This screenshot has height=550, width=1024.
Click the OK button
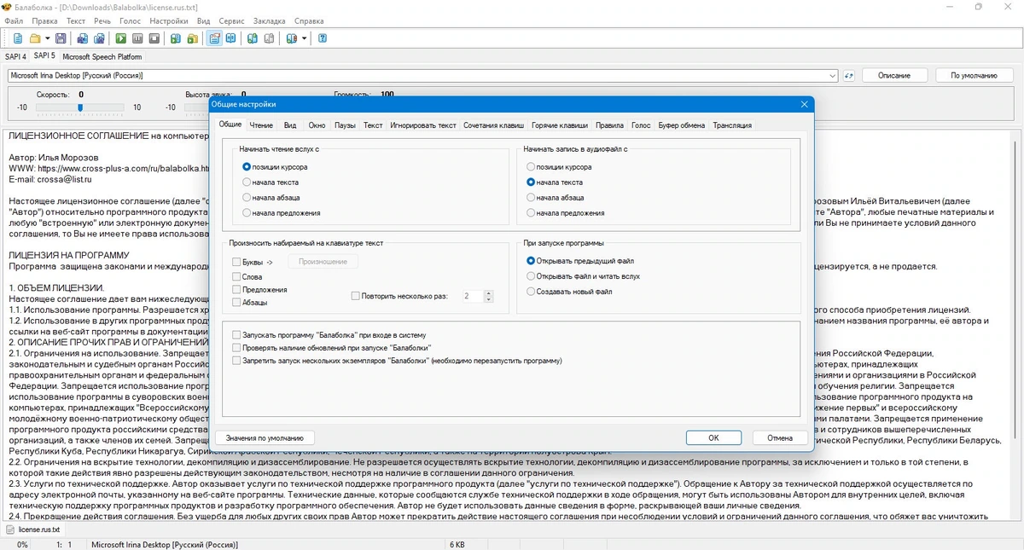click(x=713, y=437)
